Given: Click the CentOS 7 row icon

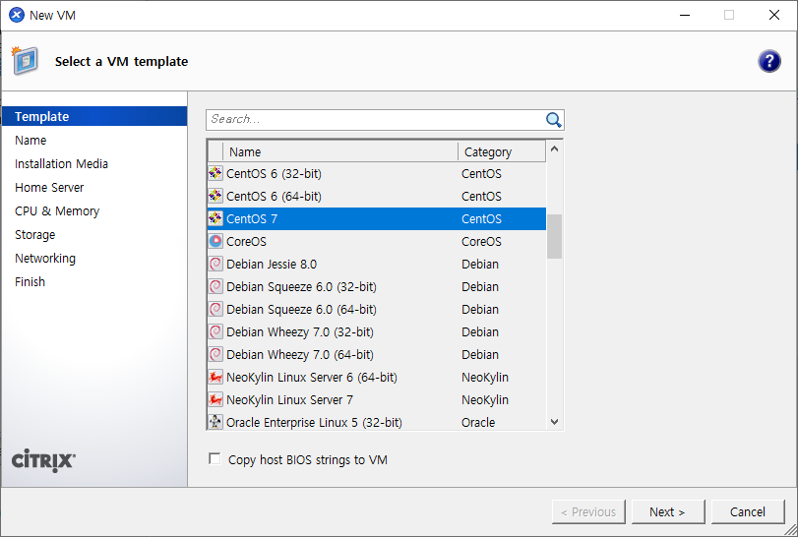Looking at the screenshot, I should click(x=215, y=218).
